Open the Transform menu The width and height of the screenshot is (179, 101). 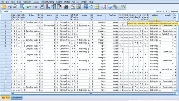click(27, 2)
